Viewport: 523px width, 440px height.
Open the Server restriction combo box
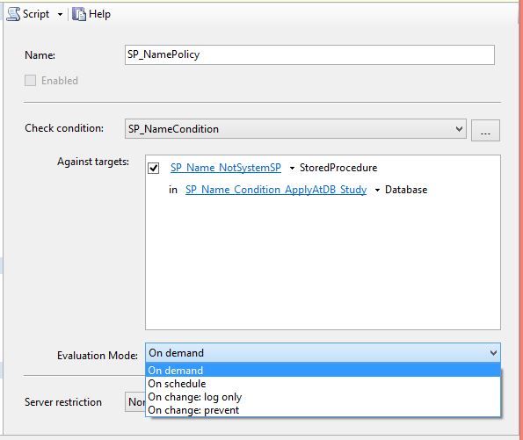(135, 402)
